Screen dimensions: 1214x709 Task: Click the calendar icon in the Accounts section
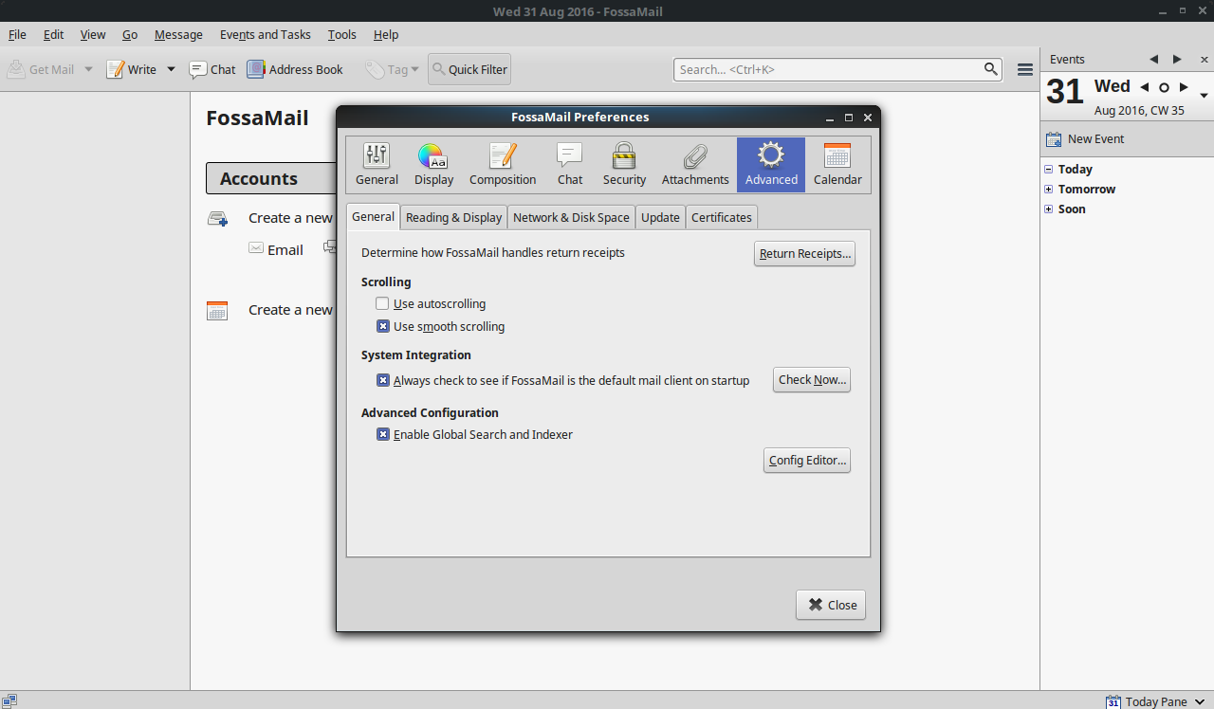pyautogui.click(x=217, y=310)
